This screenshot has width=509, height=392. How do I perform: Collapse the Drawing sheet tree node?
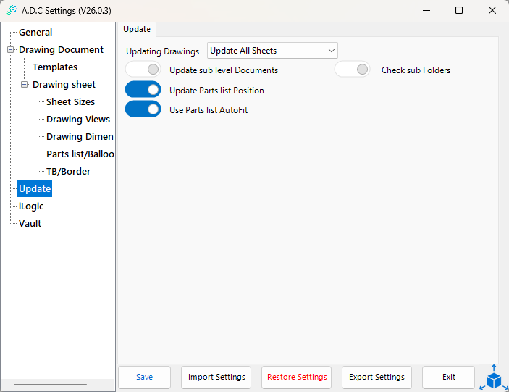(24, 85)
